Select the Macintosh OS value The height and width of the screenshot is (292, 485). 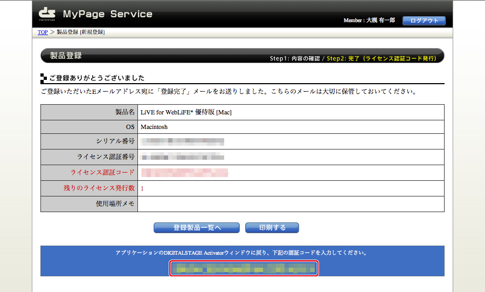154,127
